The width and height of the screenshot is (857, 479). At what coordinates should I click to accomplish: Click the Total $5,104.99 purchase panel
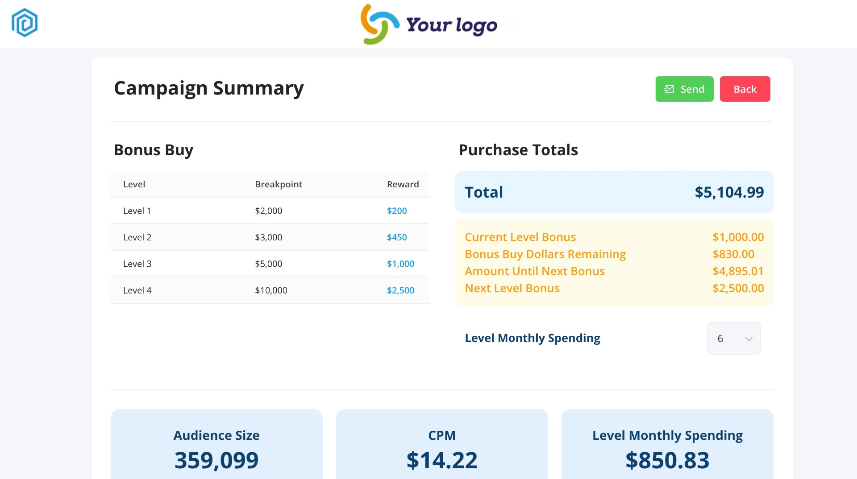614,192
